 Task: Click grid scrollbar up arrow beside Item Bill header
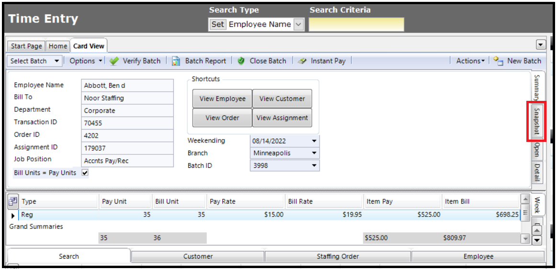[x=525, y=198]
